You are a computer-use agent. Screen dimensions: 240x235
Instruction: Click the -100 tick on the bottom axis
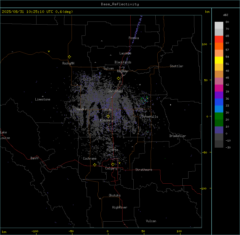(x=35, y=231)
